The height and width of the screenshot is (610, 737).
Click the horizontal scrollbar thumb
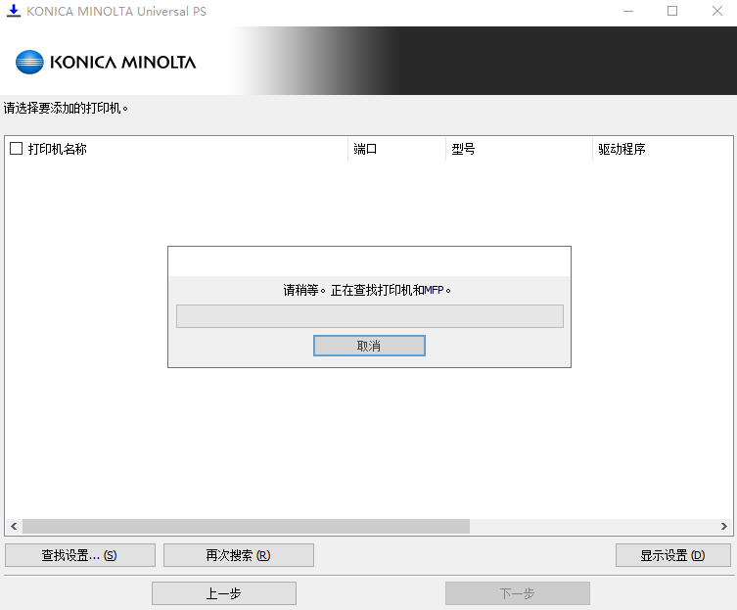click(245, 527)
